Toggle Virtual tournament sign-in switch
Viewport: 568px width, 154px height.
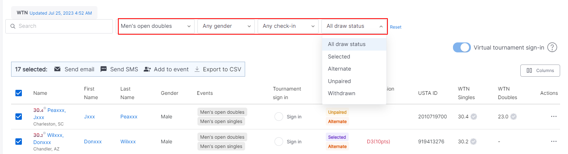462,47
